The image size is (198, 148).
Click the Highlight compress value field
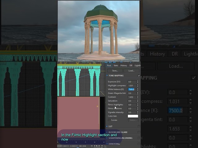(132, 85)
